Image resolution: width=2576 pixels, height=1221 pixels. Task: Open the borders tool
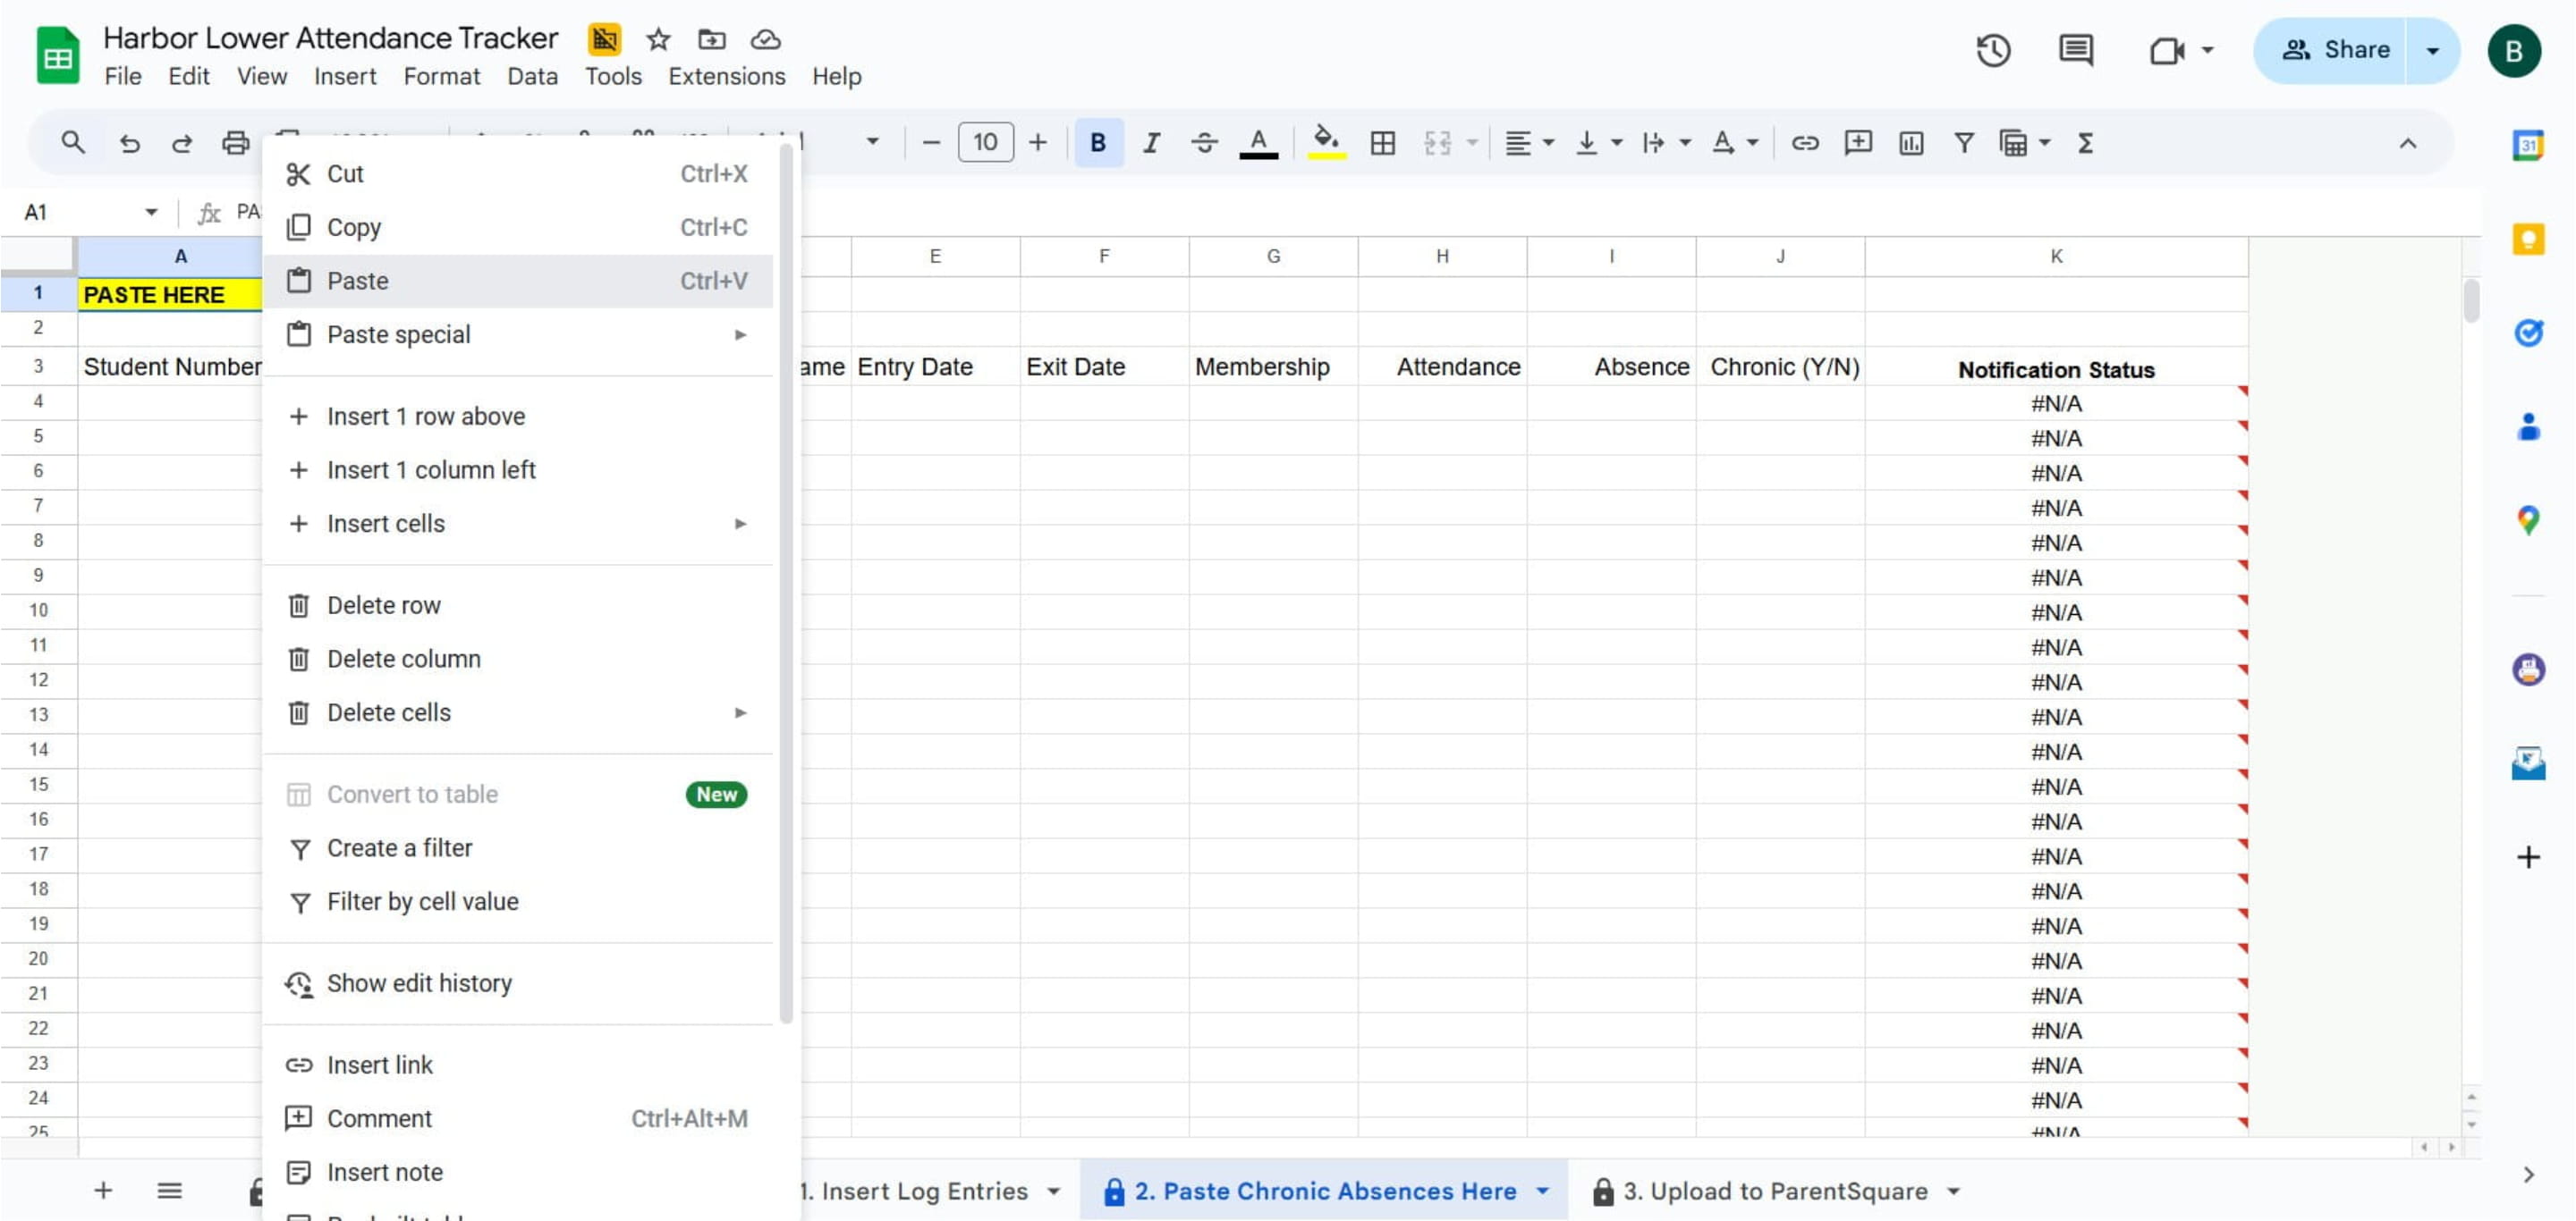pyautogui.click(x=1382, y=143)
